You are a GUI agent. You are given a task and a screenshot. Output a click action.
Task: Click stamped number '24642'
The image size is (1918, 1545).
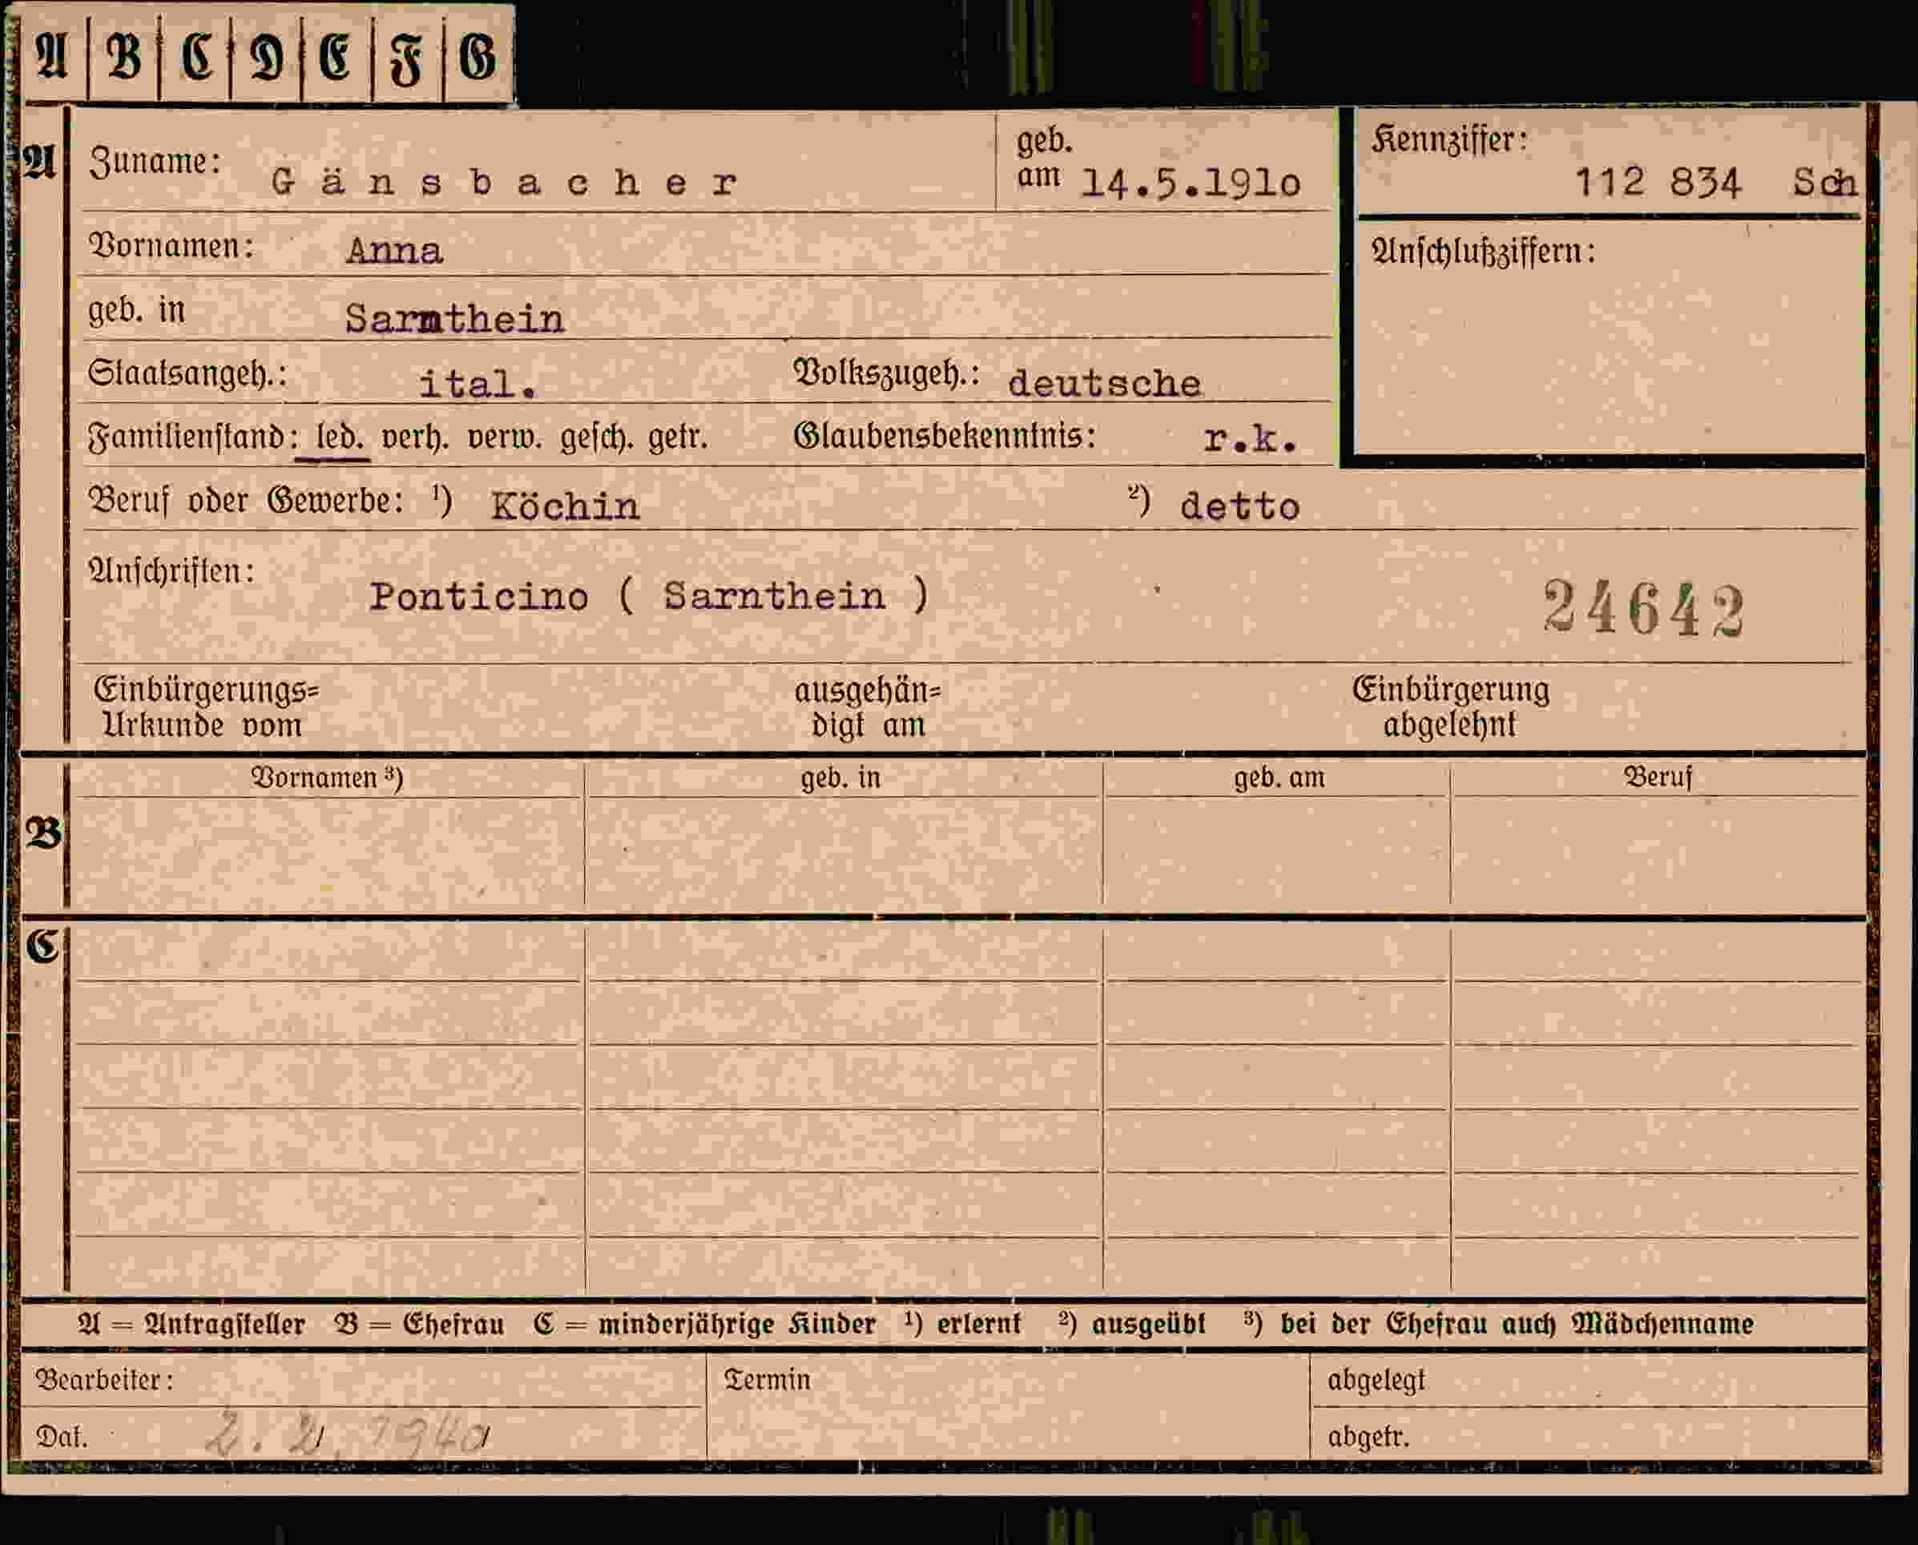(x=1643, y=608)
